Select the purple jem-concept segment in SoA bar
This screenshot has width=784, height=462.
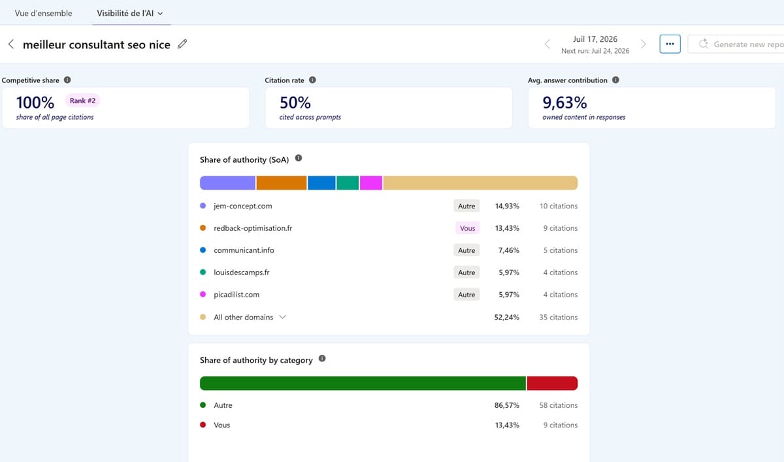tap(227, 183)
